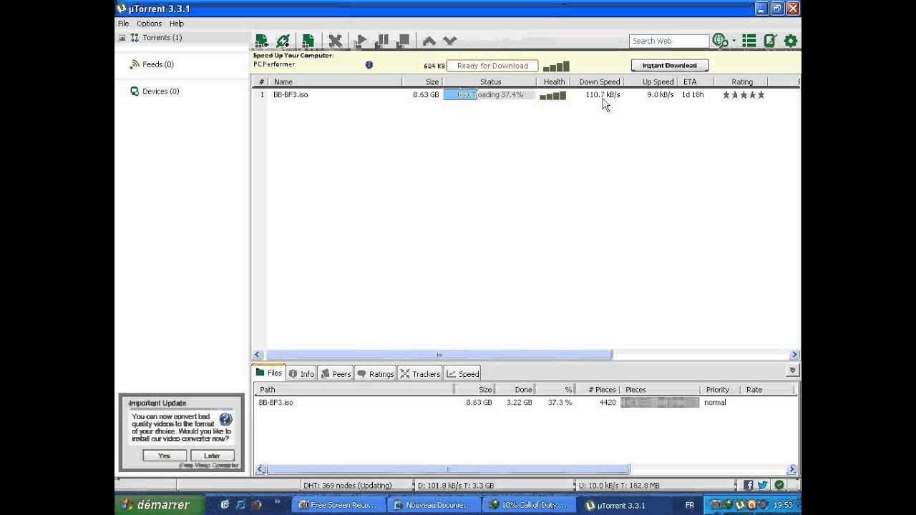Click the Ready for Download field

492,66
